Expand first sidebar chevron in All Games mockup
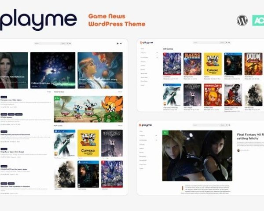This screenshot has width=264, height=211. point(157,53)
